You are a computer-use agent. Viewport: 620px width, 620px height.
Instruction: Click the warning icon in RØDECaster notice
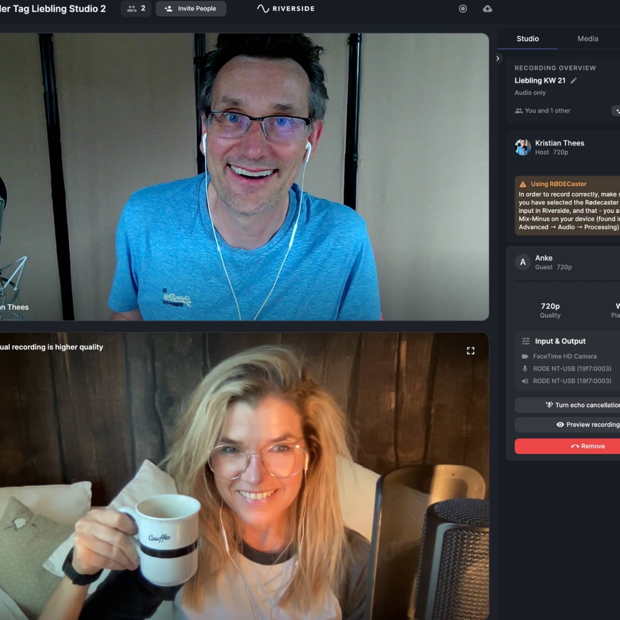pos(523,184)
